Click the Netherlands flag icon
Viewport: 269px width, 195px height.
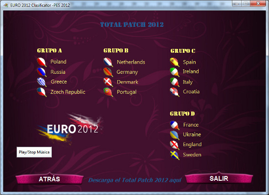tap(108, 62)
